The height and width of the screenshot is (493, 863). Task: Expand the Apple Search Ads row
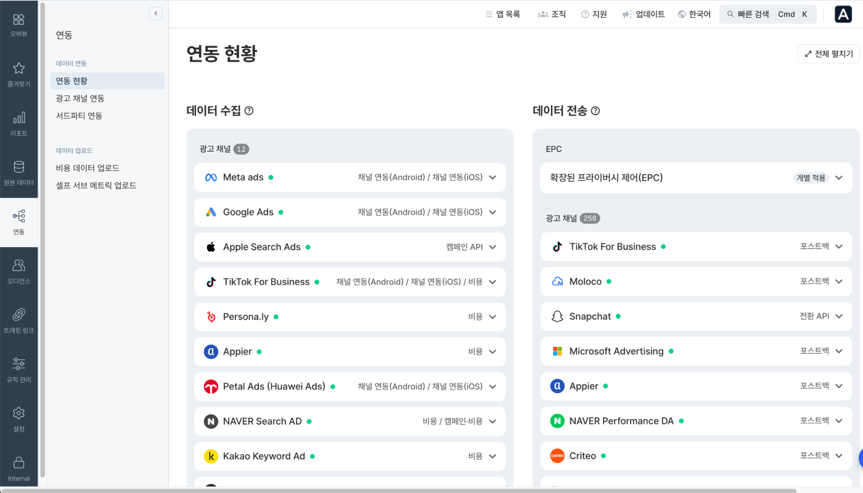point(350,247)
